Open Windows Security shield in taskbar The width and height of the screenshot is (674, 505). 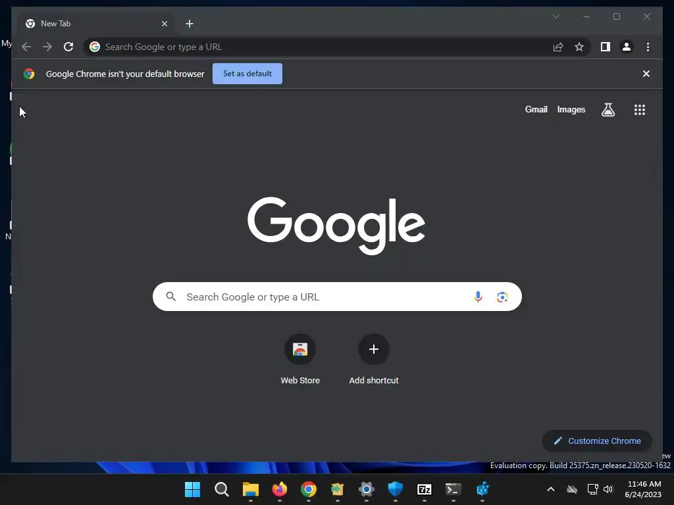click(396, 489)
